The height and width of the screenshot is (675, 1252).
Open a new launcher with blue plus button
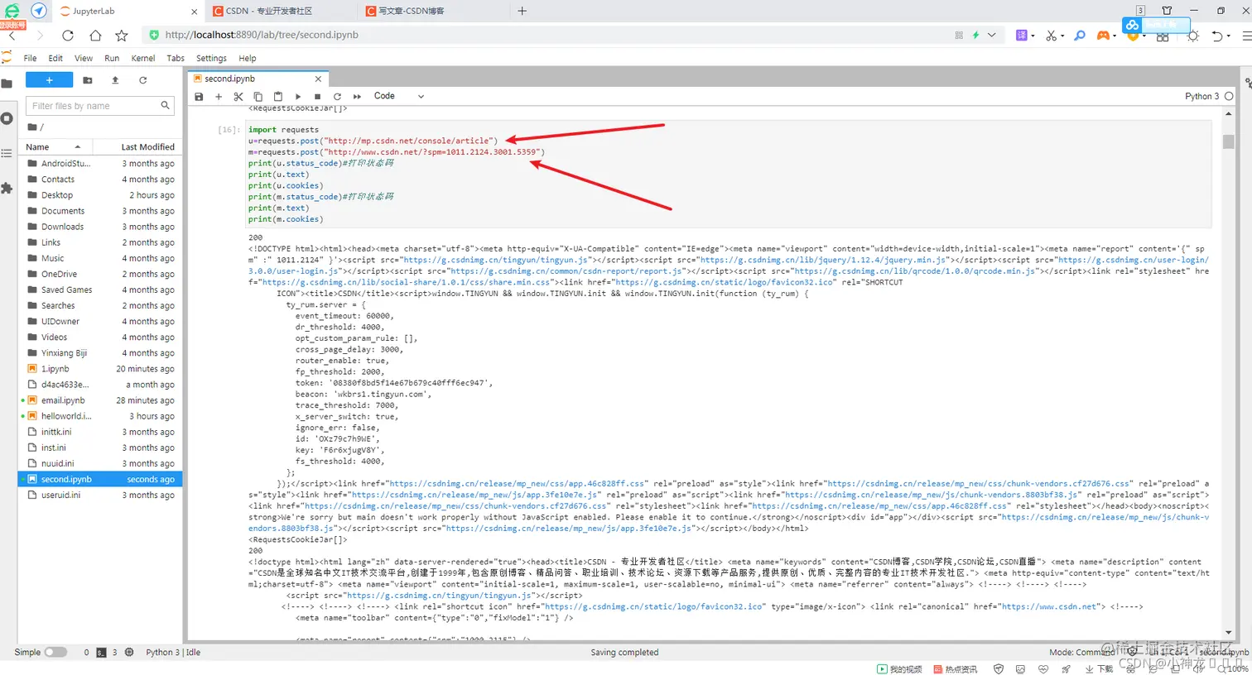pos(49,80)
